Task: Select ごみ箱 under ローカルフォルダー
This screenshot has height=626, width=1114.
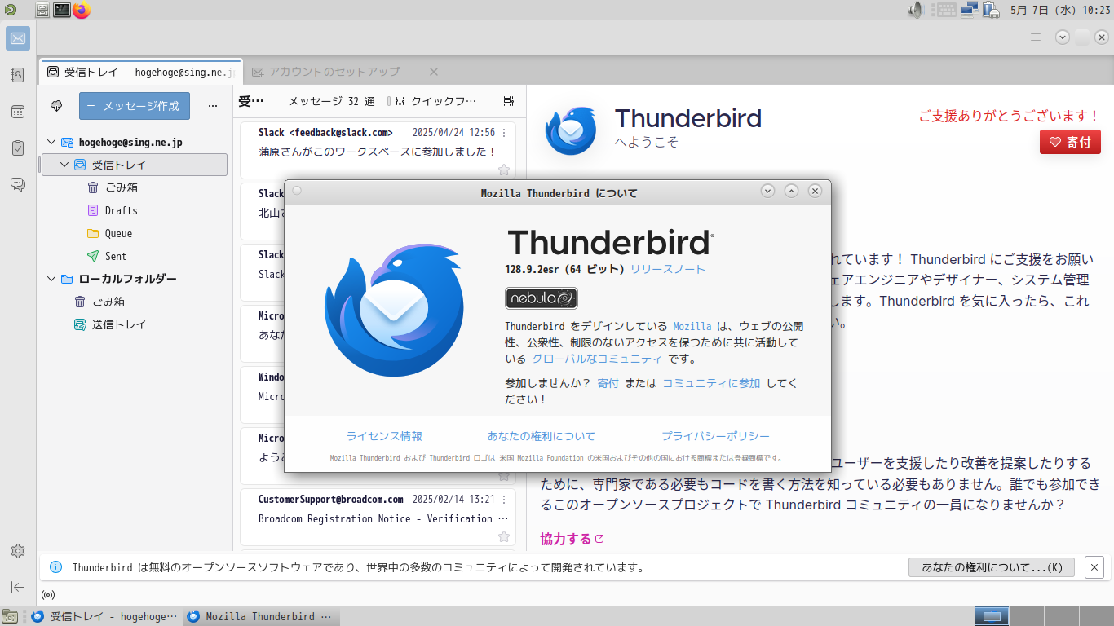Action: tap(134, 302)
